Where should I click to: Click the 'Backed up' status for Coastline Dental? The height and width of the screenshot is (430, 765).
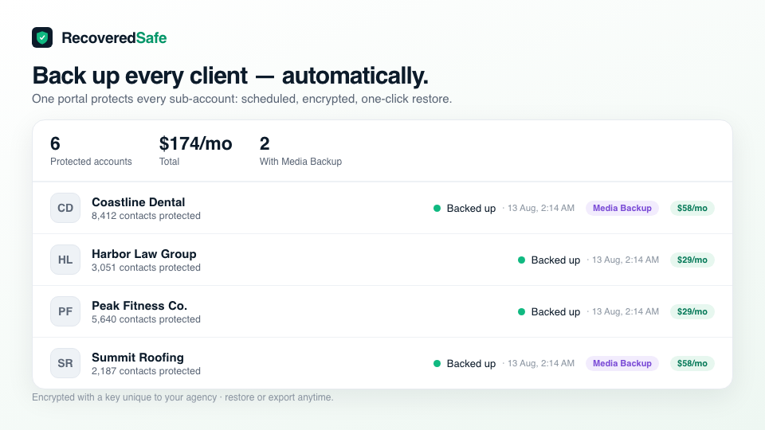pyautogui.click(x=471, y=208)
